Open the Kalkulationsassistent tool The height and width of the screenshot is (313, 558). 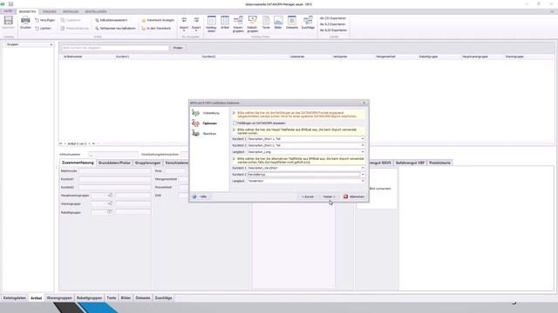tap(111, 20)
